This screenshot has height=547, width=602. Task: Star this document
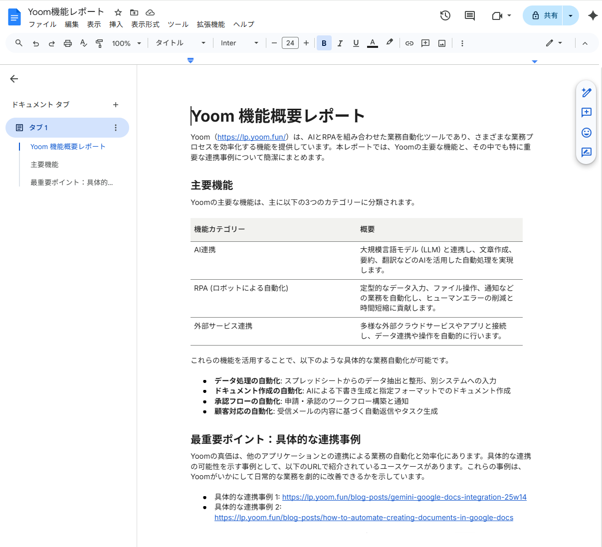pyautogui.click(x=118, y=12)
